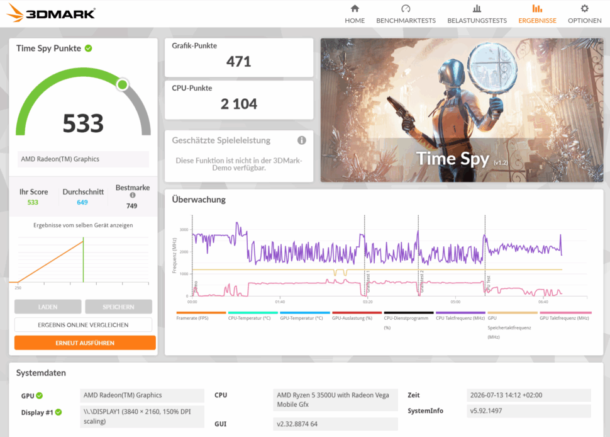The width and height of the screenshot is (610, 437).
Task: Toggle GPU-Auslastung legend swatch
Action: [357, 312]
